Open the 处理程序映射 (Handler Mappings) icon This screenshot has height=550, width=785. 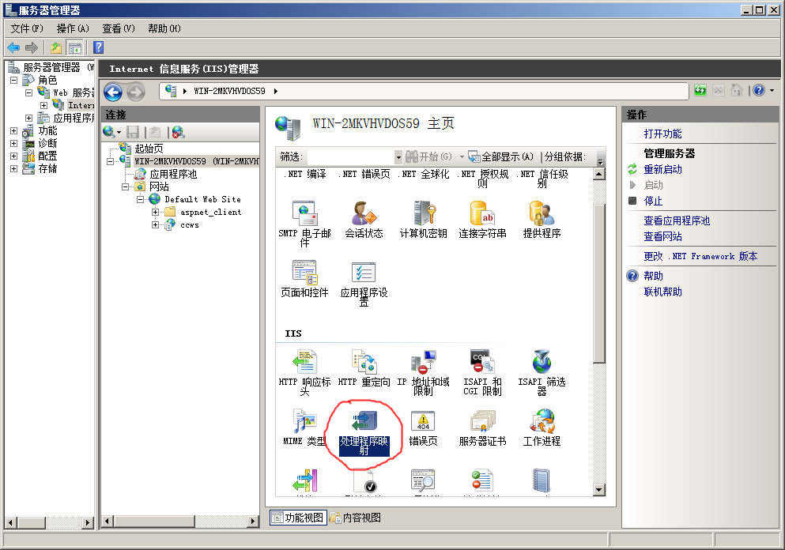[364, 422]
